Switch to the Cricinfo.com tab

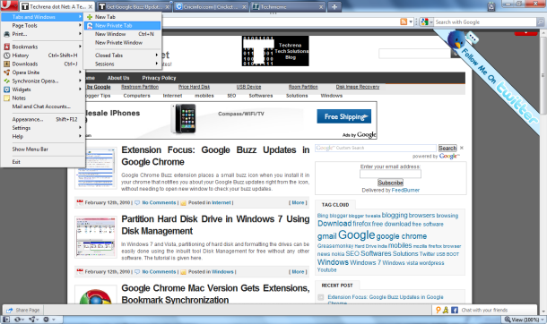pos(212,6)
